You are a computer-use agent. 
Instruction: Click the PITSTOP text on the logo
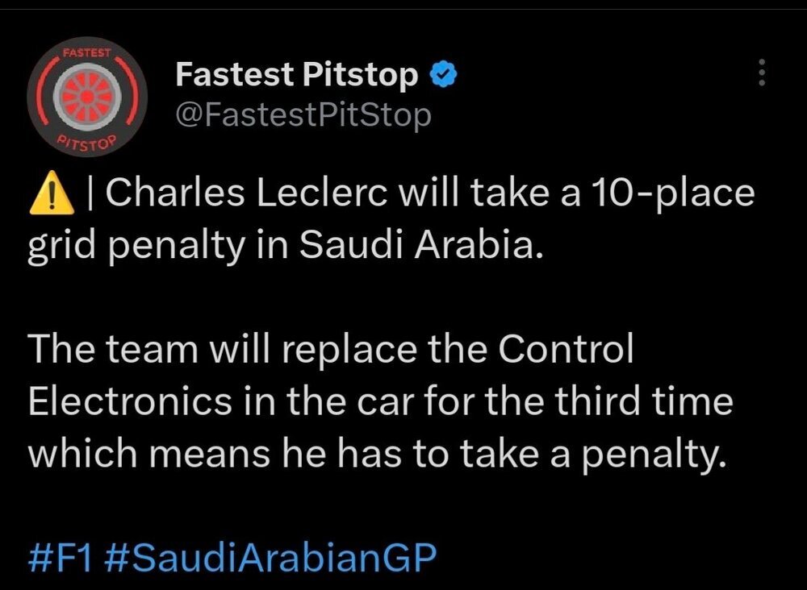87,143
